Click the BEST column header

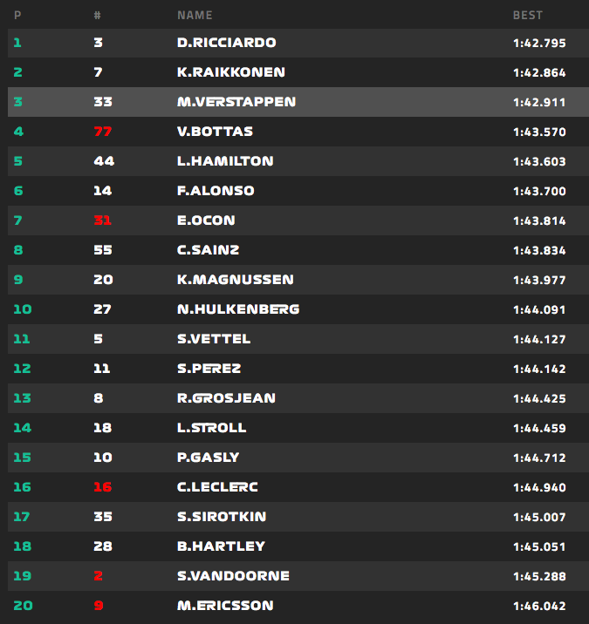click(x=527, y=15)
